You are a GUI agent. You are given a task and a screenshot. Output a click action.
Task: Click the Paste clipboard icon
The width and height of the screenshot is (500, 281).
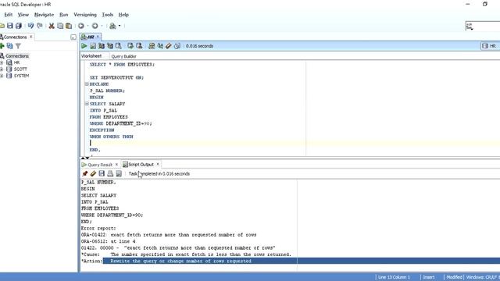pos(69,26)
